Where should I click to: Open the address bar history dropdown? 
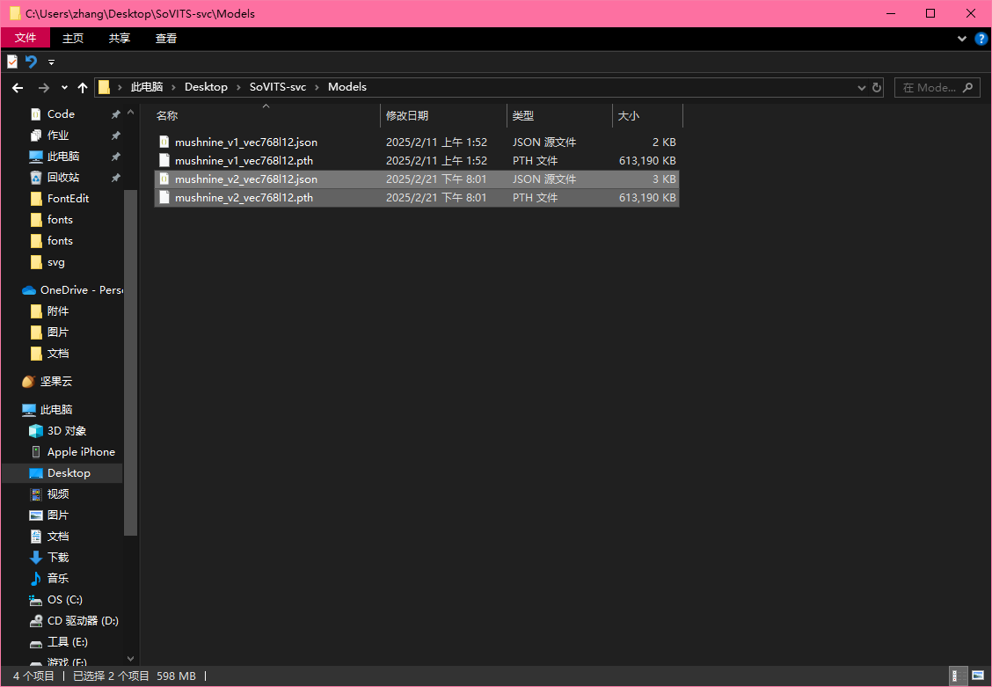coord(861,88)
